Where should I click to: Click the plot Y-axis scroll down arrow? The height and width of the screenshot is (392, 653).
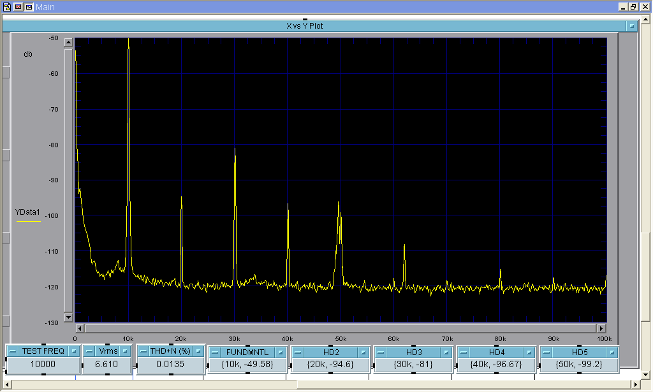[x=68, y=317]
